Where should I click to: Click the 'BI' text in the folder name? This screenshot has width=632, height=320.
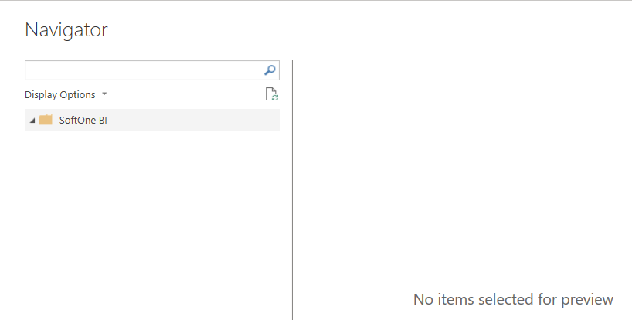click(102, 120)
